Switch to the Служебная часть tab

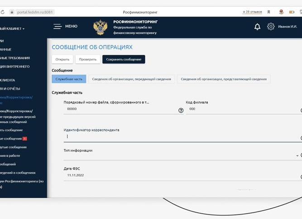69,79
